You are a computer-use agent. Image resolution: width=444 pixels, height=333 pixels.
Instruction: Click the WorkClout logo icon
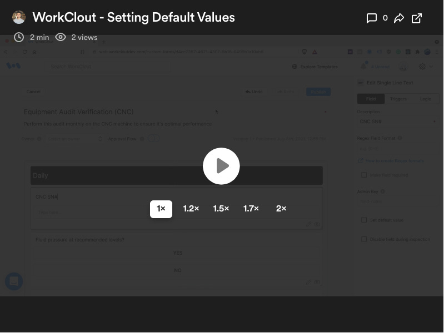point(13,66)
